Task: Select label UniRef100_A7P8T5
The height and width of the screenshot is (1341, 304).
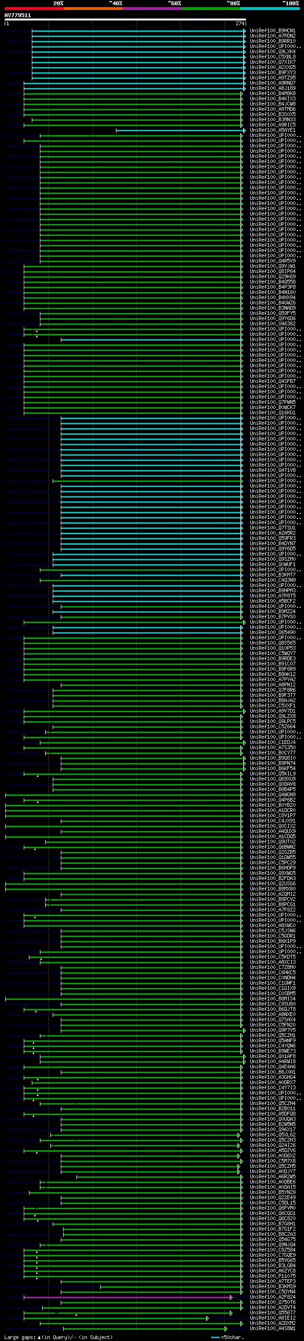Action: (272, 596)
